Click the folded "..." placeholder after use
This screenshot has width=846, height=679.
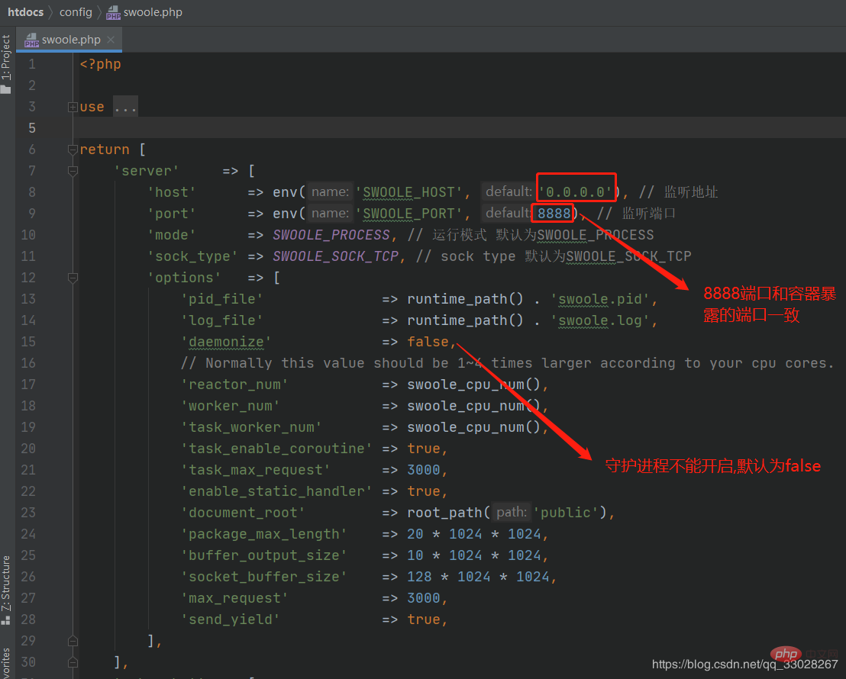[x=125, y=107]
